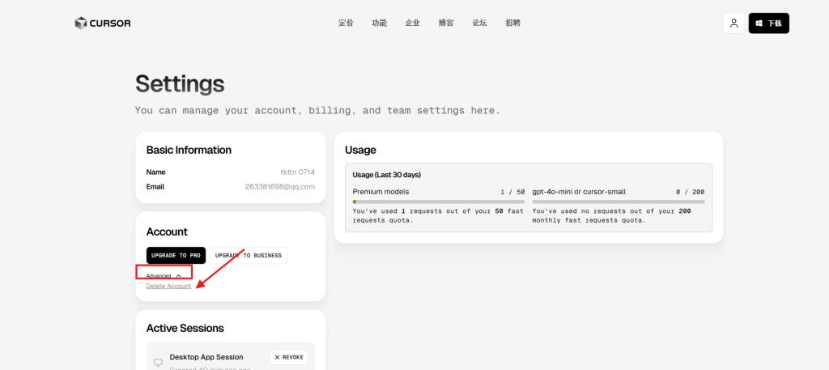Viewport: 829px width, 370px height.
Task: Click the Upgrade to Business button
Action: click(249, 255)
